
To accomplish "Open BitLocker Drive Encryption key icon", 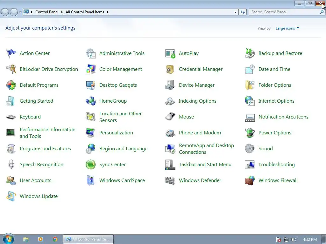I will 11,69.
